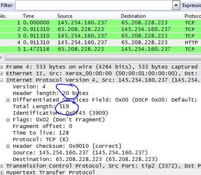
Task: Expand the Frame 4 tree node
Action: 2,67
